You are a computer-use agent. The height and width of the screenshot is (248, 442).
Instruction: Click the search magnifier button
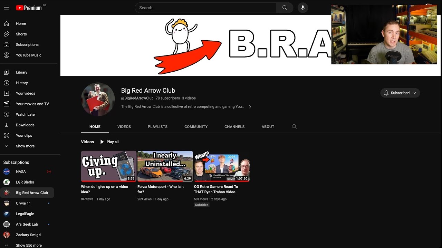285,8
